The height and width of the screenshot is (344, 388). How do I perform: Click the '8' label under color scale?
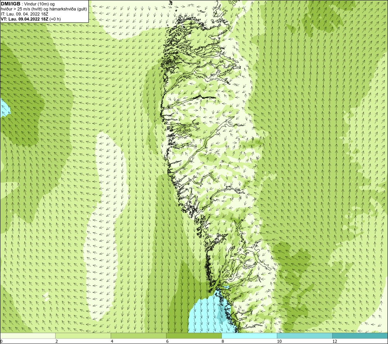(223, 342)
